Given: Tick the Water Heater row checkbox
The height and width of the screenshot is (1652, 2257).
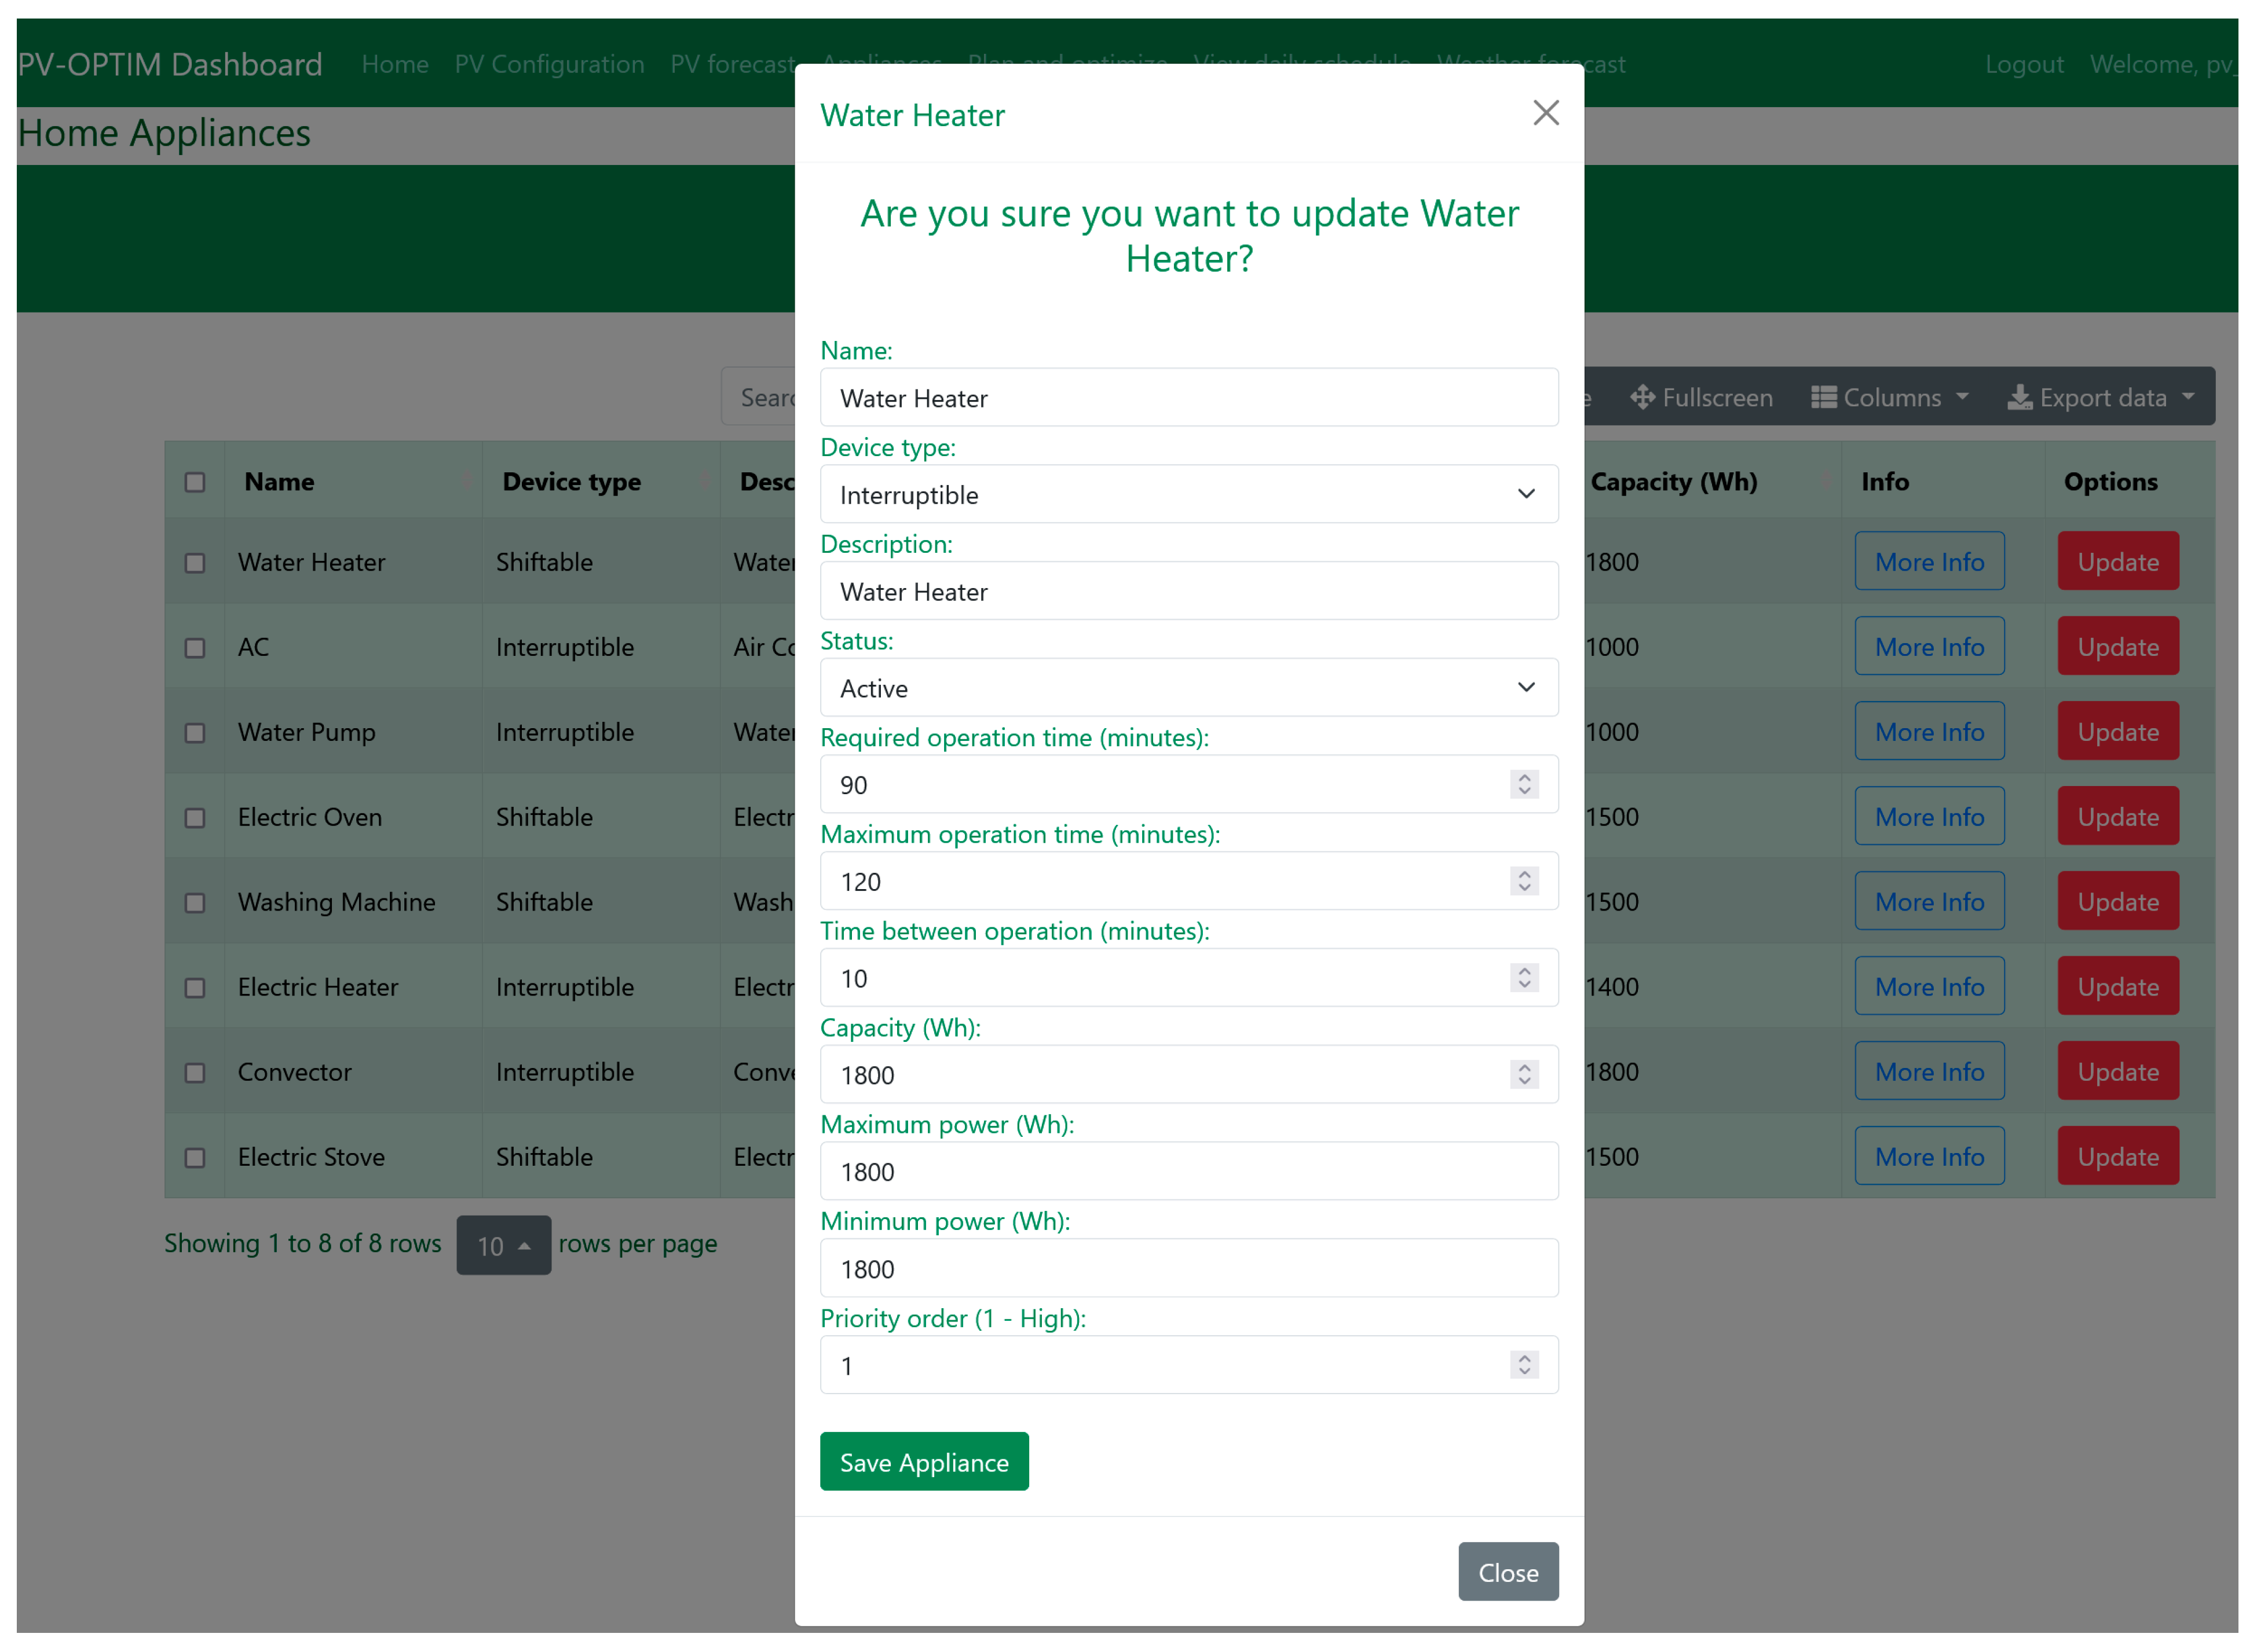Looking at the screenshot, I should [x=195, y=563].
